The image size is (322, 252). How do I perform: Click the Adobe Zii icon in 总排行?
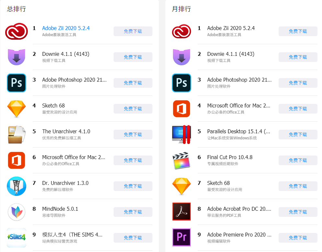pyautogui.click(x=17, y=31)
